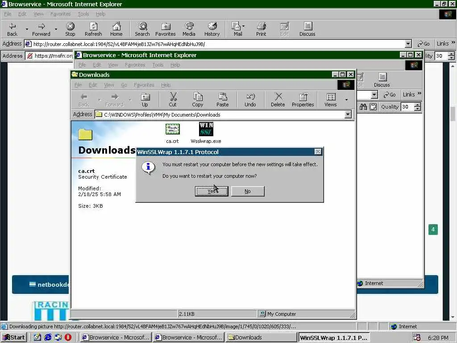Open address dropdown in second Browservice window
457x343 pixels.
click(x=374, y=95)
